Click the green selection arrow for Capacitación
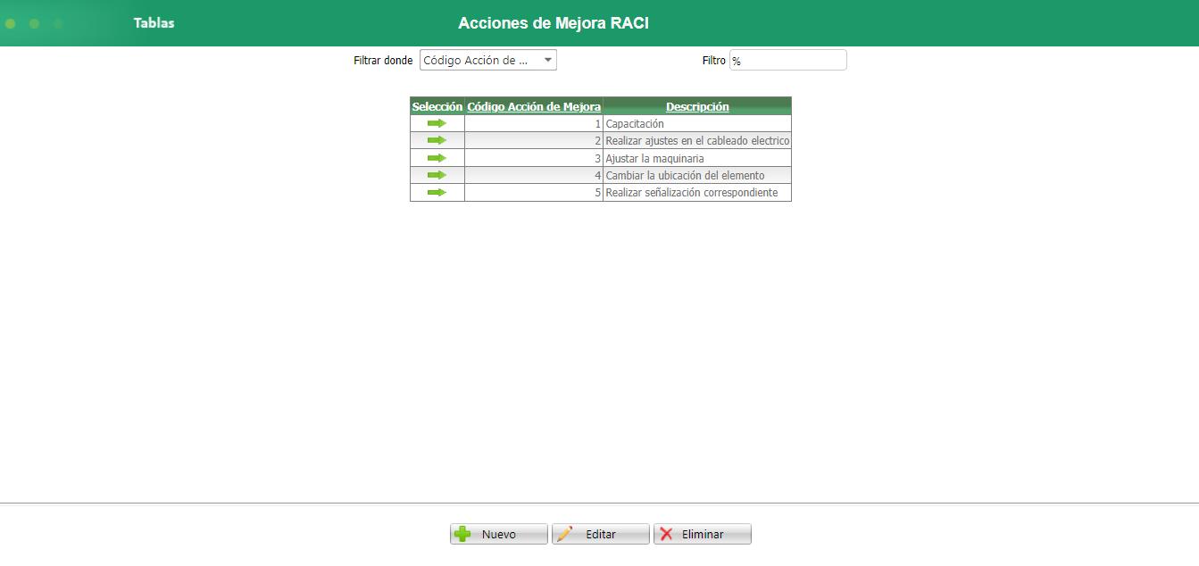The height and width of the screenshot is (566, 1199). (x=437, y=123)
